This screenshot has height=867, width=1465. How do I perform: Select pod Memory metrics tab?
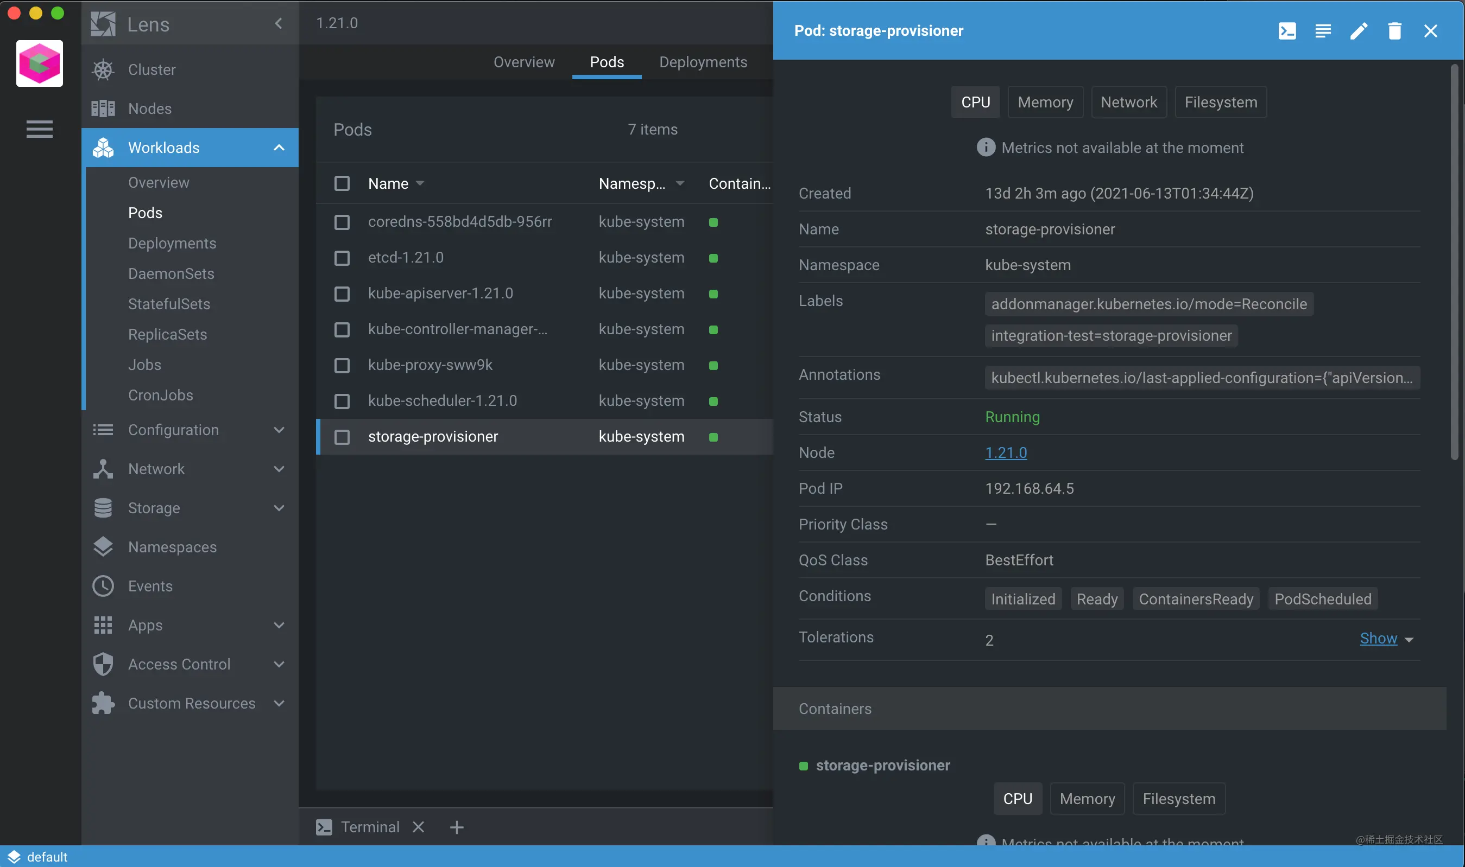coord(1045,102)
